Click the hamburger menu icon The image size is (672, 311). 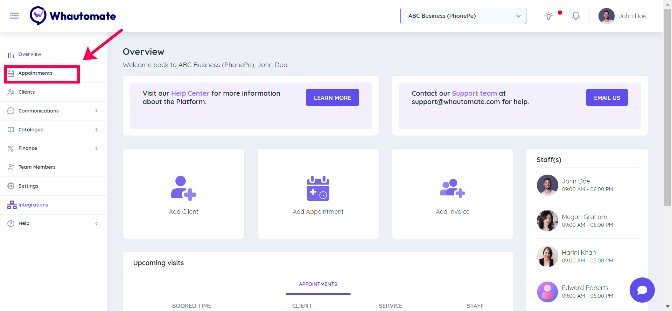click(14, 16)
